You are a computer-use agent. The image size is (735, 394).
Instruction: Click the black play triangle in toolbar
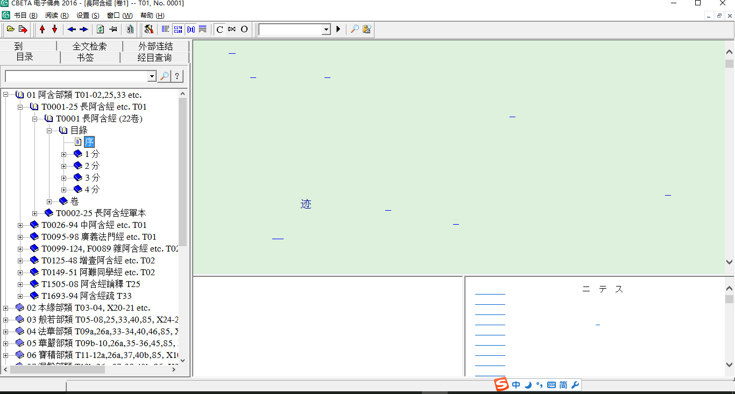(x=338, y=29)
